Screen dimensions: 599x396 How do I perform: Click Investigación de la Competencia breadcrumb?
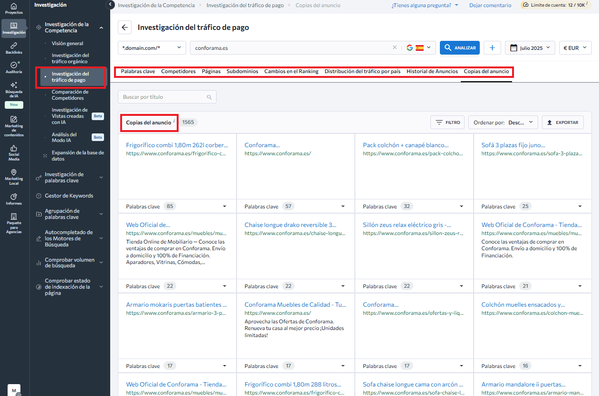(156, 5)
